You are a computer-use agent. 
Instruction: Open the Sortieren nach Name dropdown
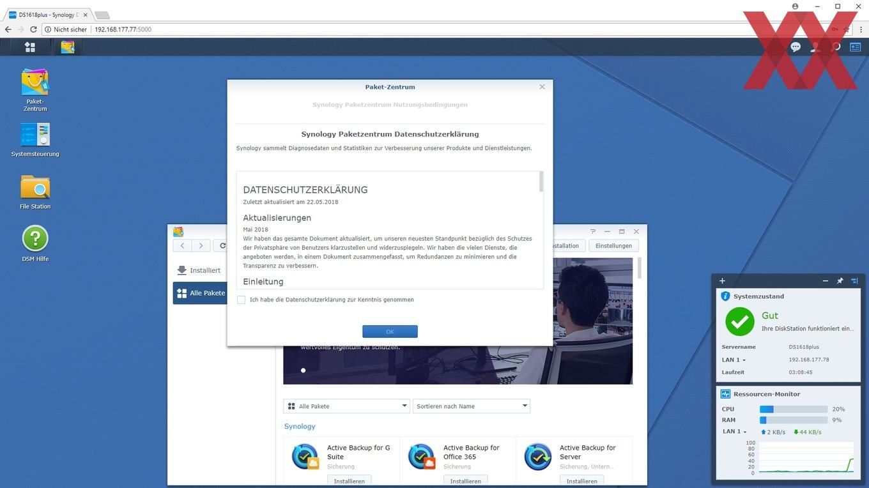[472, 406]
